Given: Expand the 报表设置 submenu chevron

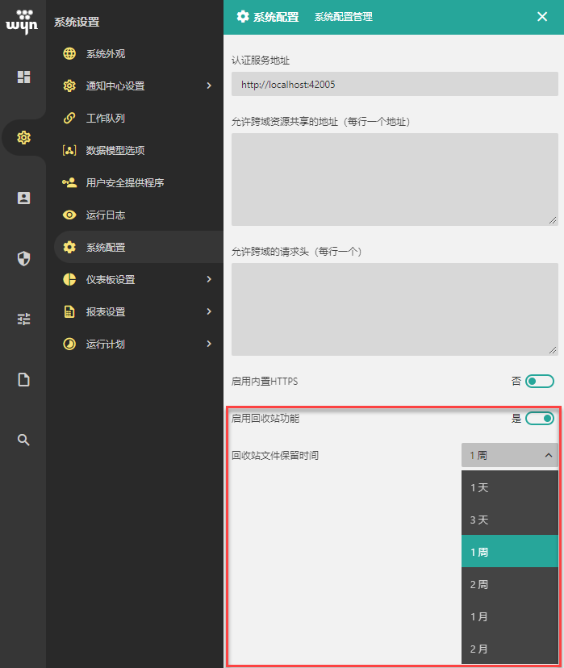Looking at the screenshot, I should [209, 311].
